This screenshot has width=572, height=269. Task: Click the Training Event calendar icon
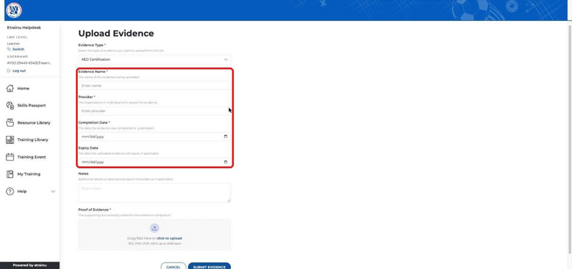click(10, 157)
